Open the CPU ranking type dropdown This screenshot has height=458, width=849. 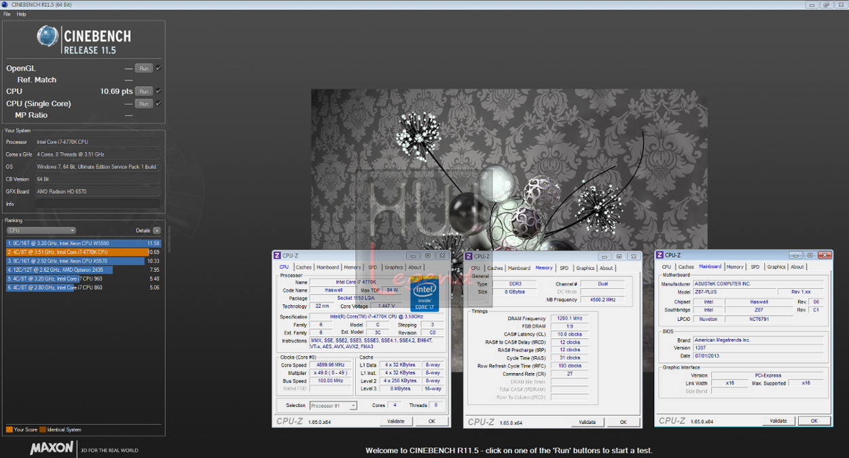point(41,230)
